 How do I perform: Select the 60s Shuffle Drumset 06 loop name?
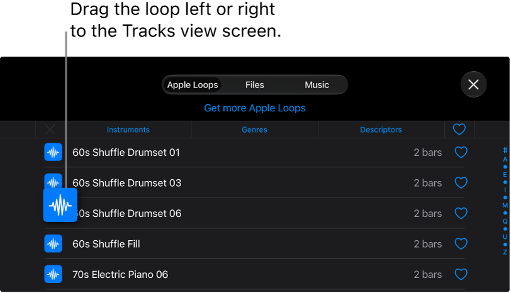[x=129, y=213]
